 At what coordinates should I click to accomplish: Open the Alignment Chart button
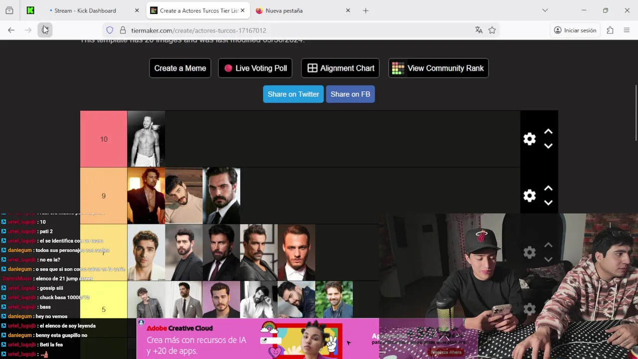pyautogui.click(x=340, y=68)
